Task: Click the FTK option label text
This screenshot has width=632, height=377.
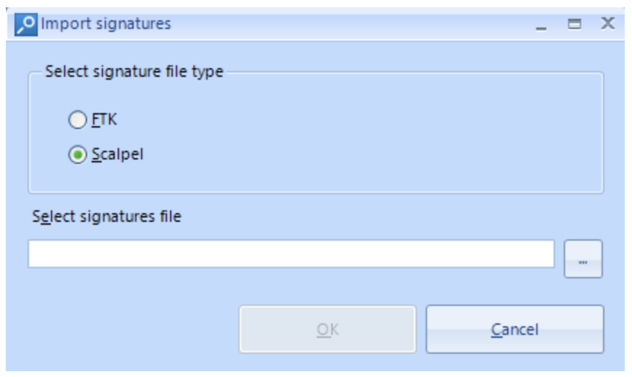Action: click(x=104, y=120)
